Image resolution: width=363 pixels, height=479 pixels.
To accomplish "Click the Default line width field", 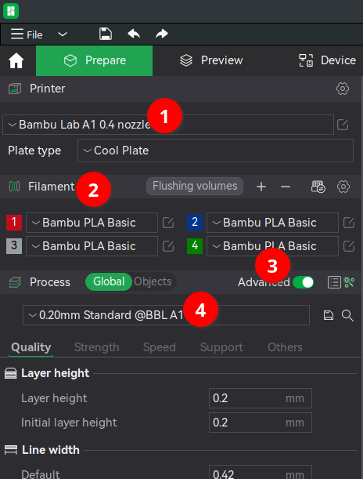I will point(261,472).
